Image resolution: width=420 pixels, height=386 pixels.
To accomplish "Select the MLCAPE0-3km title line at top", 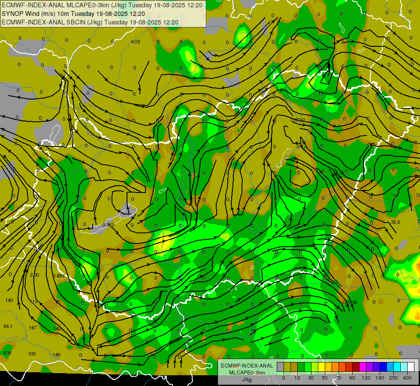I will [x=102, y=5].
